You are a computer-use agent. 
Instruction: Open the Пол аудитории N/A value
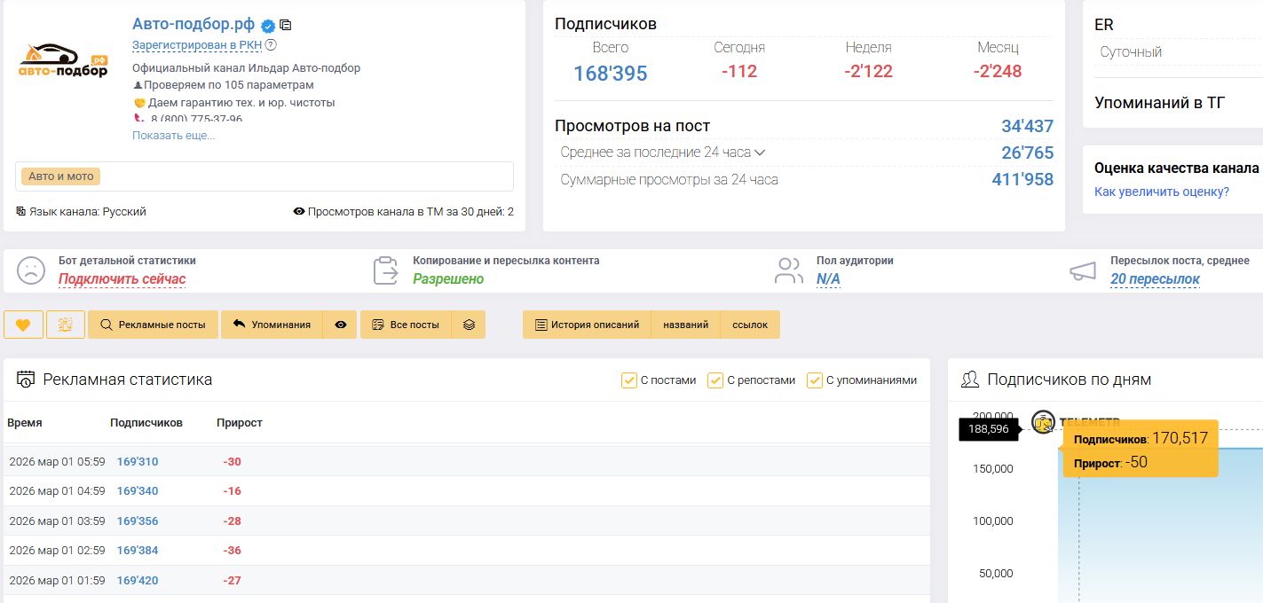pyautogui.click(x=828, y=279)
